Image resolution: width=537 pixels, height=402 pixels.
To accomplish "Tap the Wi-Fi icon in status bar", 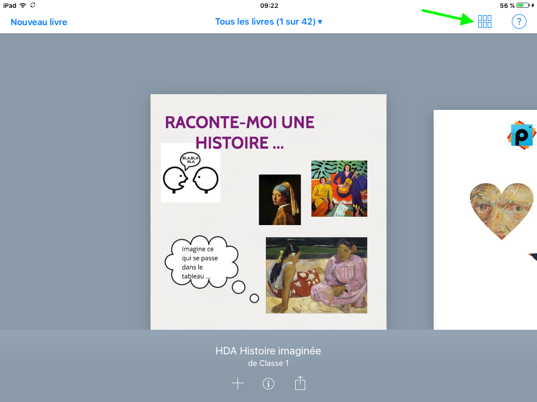I will (23, 5).
